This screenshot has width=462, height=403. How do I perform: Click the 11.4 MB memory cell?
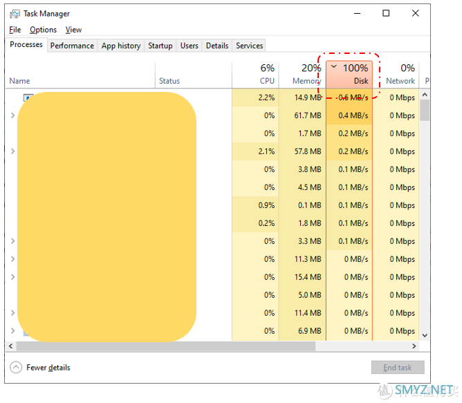(302, 313)
